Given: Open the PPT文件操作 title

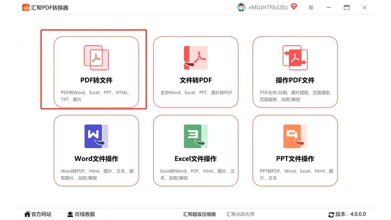Looking at the screenshot, I should [295, 159].
